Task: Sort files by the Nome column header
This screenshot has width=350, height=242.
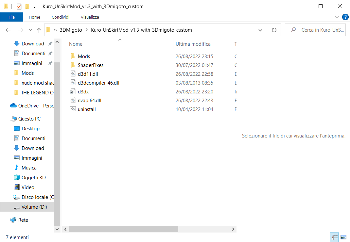Action: tap(76, 44)
